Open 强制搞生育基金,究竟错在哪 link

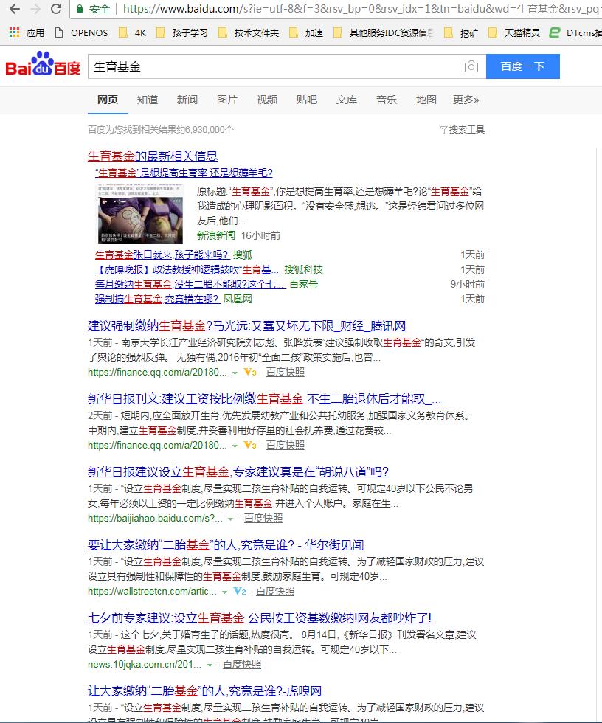coord(156,299)
